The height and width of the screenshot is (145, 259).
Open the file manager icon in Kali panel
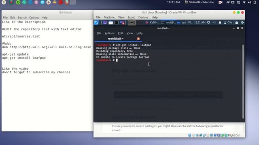click(x=110, y=23)
